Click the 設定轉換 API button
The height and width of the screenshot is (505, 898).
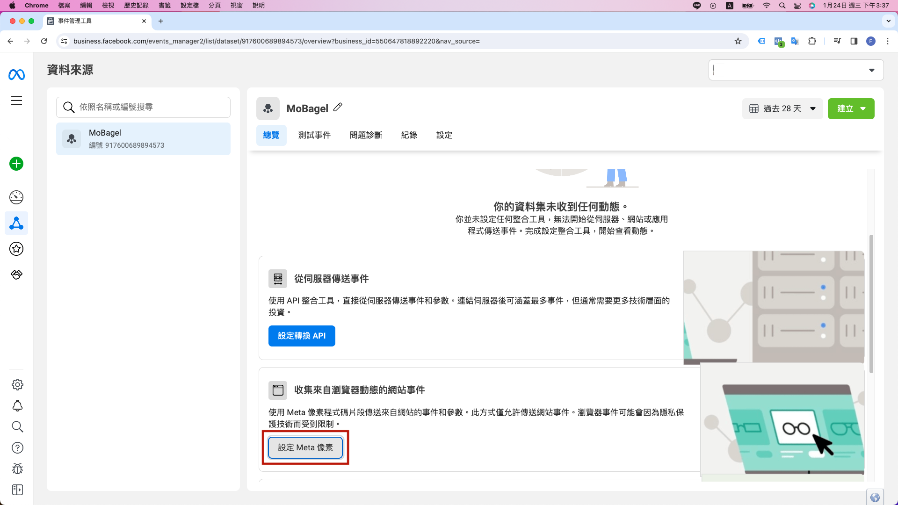pyautogui.click(x=302, y=336)
